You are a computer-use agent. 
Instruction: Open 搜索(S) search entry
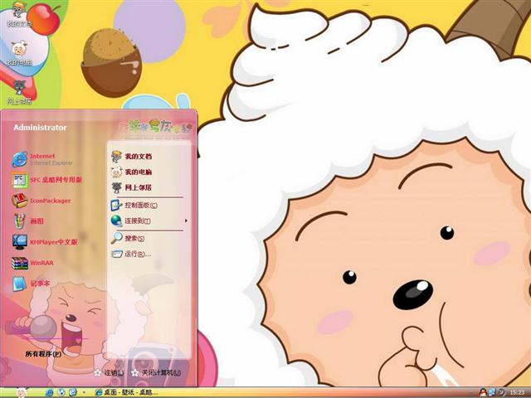point(128,238)
